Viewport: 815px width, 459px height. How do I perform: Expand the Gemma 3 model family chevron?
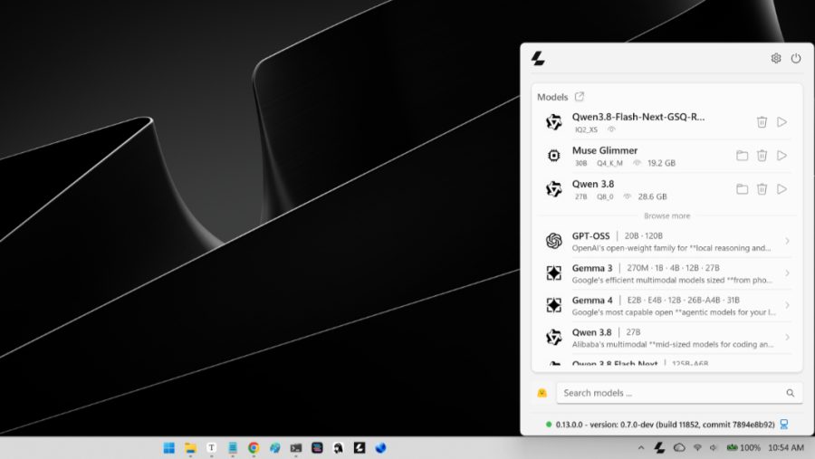787,273
